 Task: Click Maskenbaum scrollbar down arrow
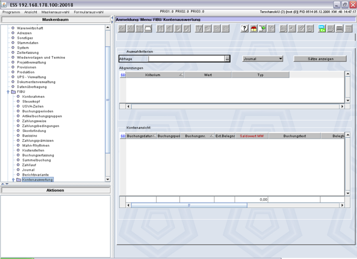point(108,180)
